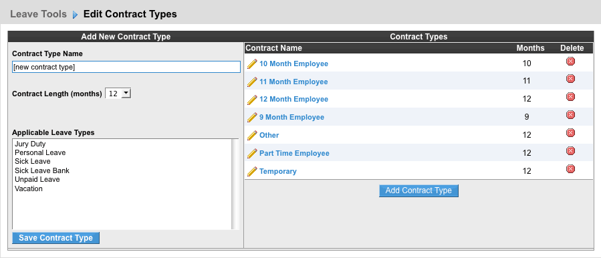Click the Add Contract Type button
The image size is (601, 258).
[x=418, y=190]
